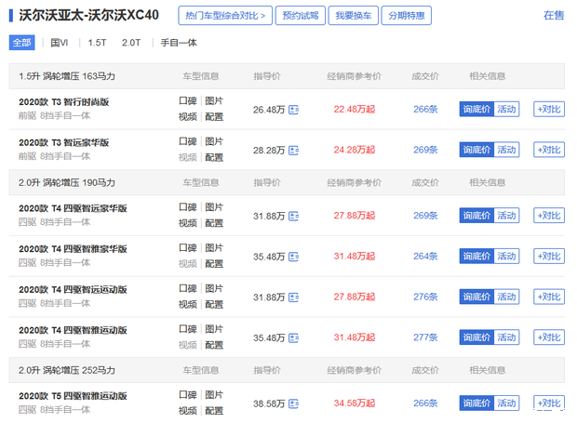Open price calculator icon beside 26.48万

click(x=293, y=110)
